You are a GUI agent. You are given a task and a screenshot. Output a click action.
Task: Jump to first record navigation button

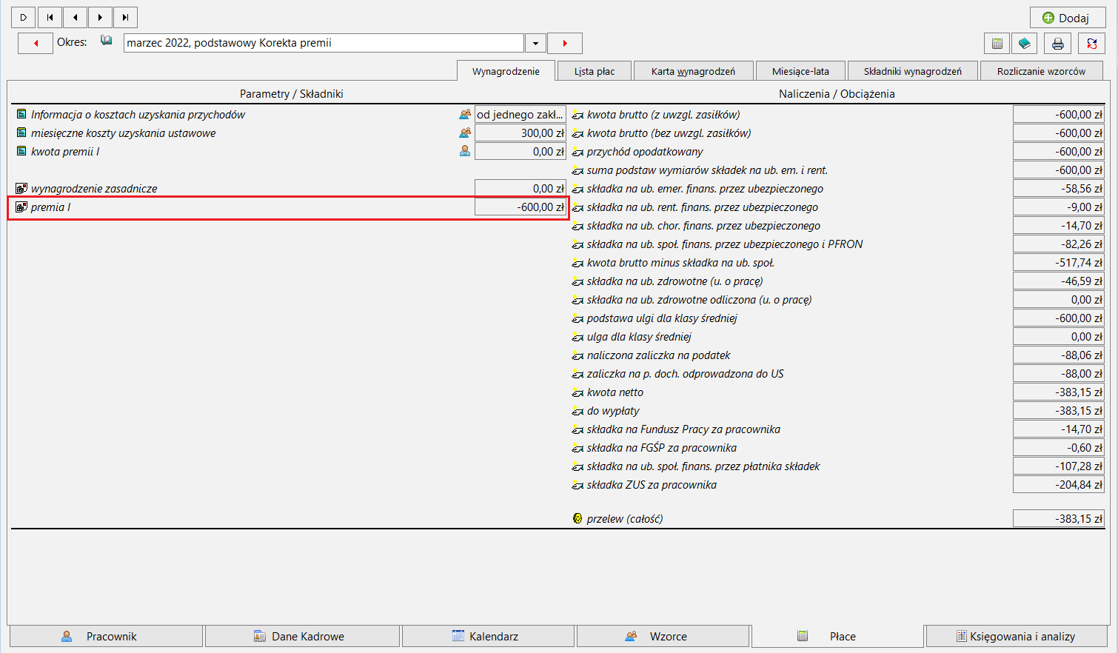click(50, 17)
